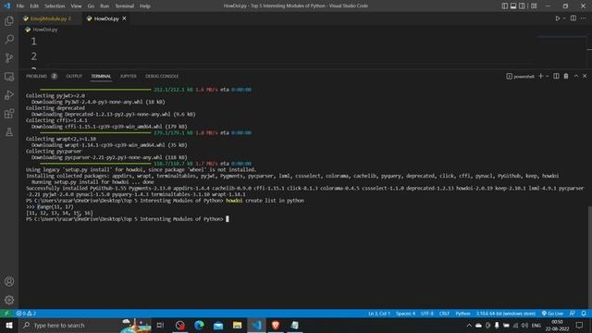This screenshot has height=333, width=592.
Task: Open the Source Control view
Action: point(9,57)
